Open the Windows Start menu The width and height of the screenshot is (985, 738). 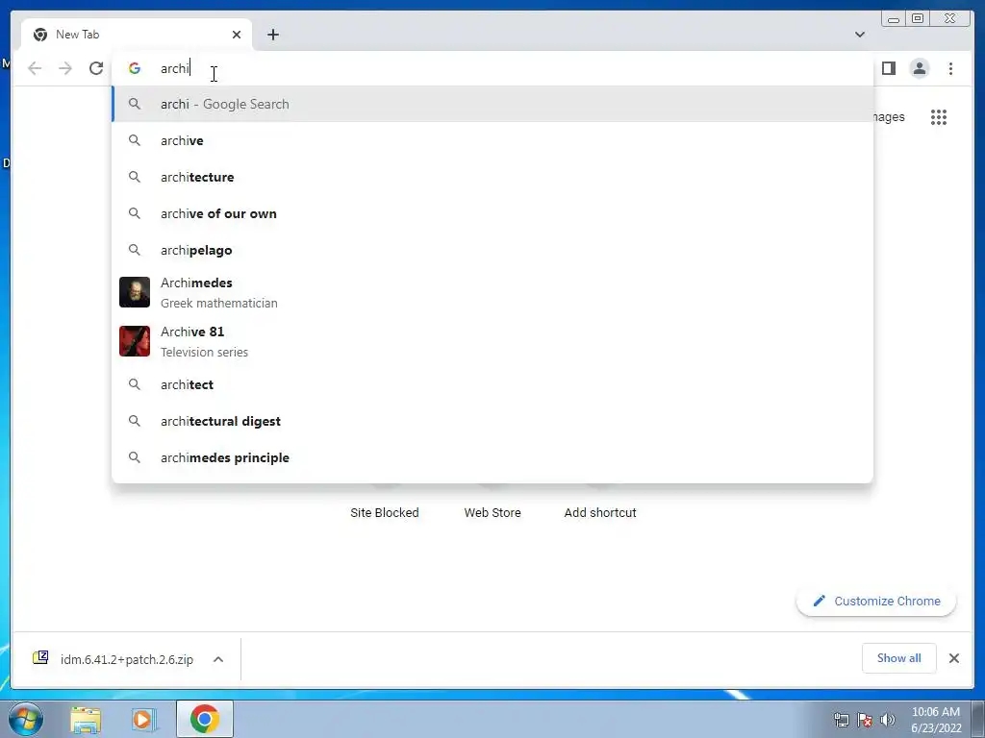[26, 719]
